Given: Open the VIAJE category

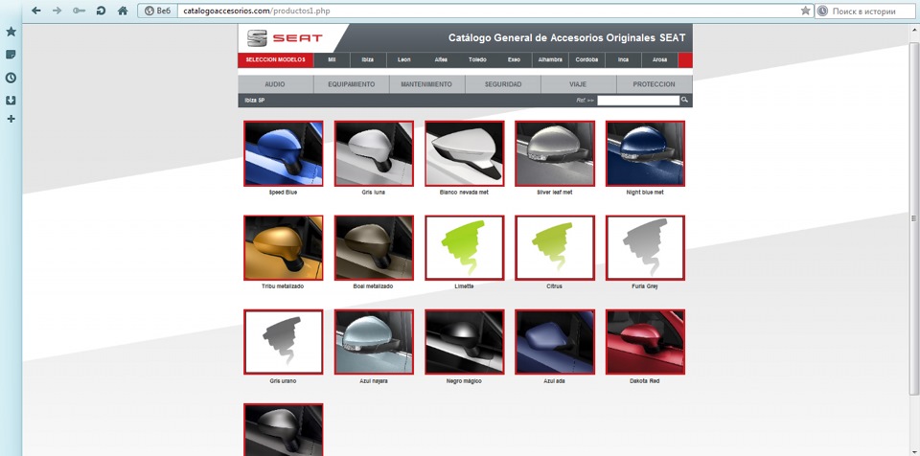Looking at the screenshot, I should (578, 84).
